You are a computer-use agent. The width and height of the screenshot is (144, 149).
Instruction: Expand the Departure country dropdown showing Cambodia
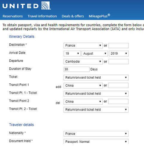[x=83, y=62]
